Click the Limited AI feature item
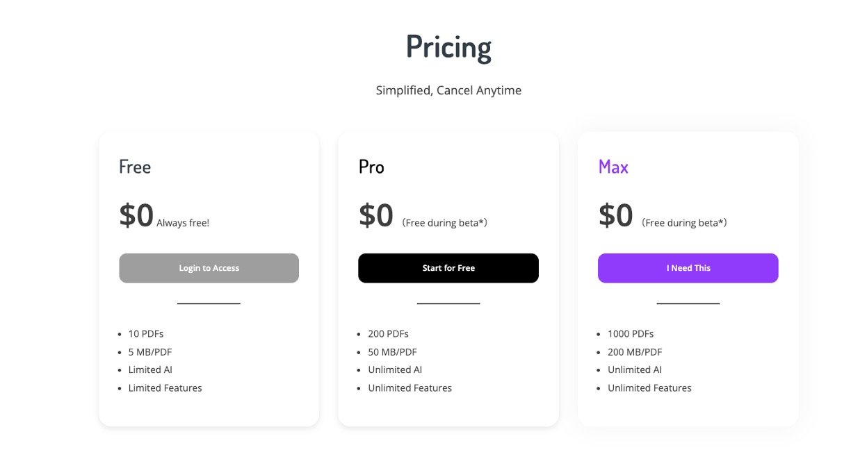 coord(150,369)
